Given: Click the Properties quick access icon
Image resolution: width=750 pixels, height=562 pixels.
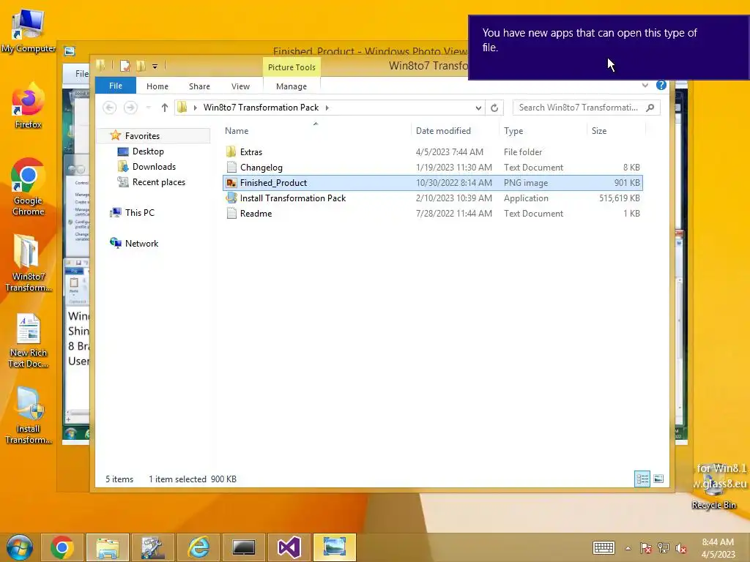Looking at the screenshot, I should pyautogui.click(x=125, y=66).
